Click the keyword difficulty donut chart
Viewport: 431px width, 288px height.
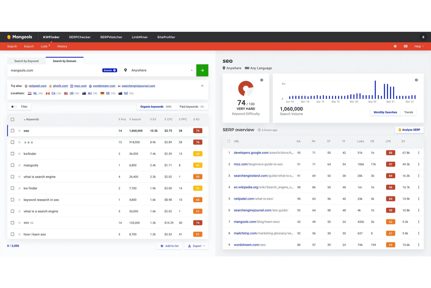tap(246, 88)
